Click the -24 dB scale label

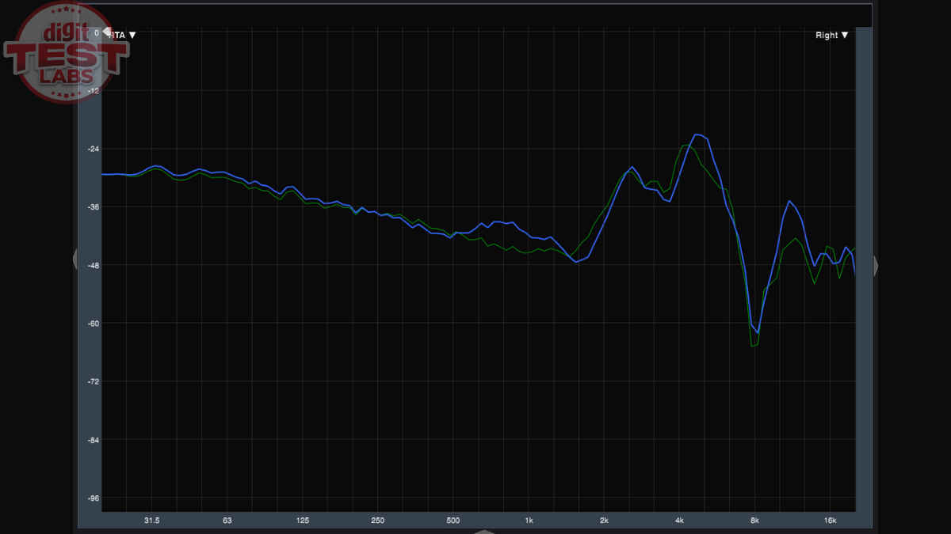tap(93, 149)
